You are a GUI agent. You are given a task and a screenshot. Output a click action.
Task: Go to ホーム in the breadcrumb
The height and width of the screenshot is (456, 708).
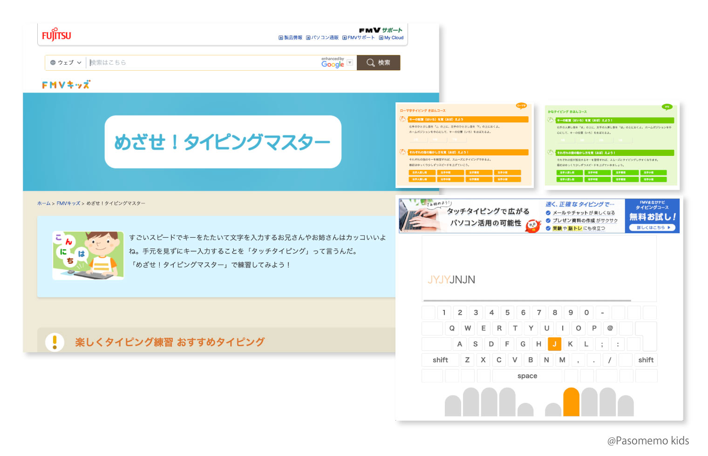(44, 203)
